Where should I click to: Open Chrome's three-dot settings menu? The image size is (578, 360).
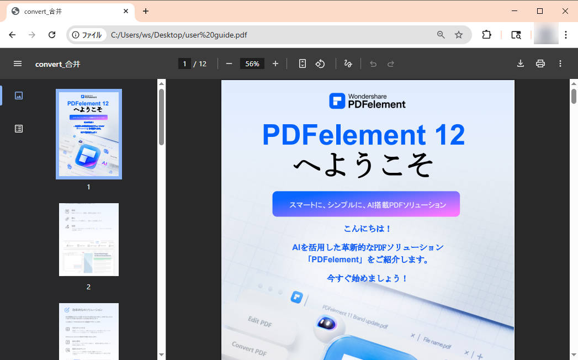click(566, 34)
